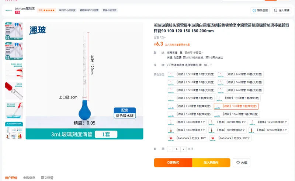Click the 客服平均12秒回复 tag
295x181 pixels.
click(x=89, y=10)
